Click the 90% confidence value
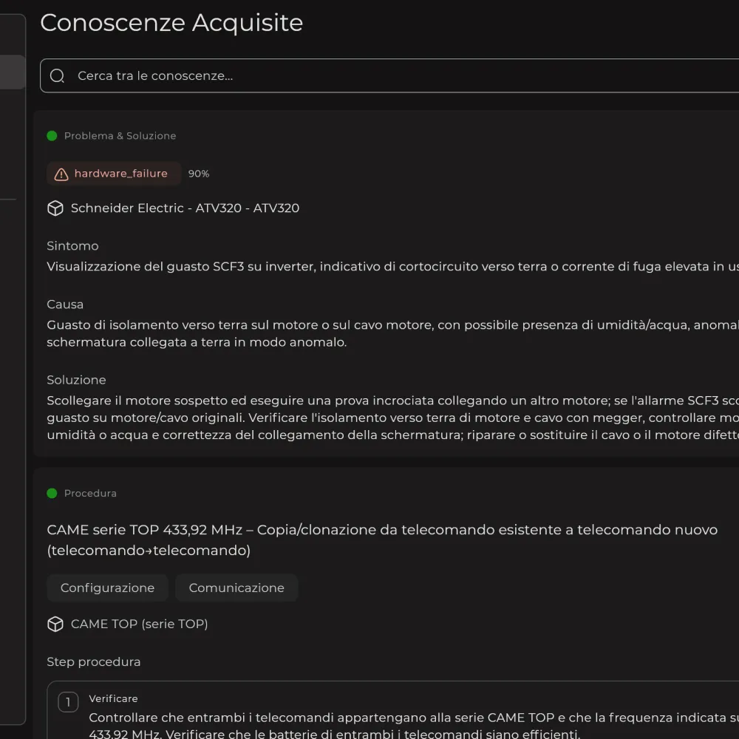 click(198, 174)
